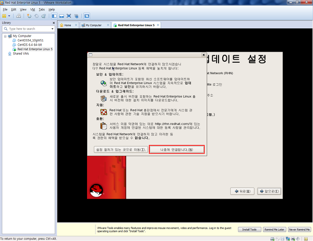Viewport: 313px width, 241px height.
Task: Click the sound card status icon
Action: (x=298, y=239)
